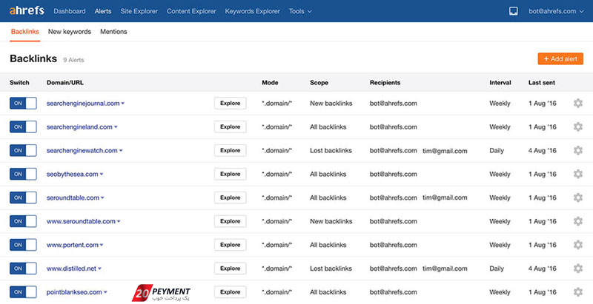Image resolution: width=593 pixels, height=304 pixels.
Task: Expand the www.portent.com domain dropdown
Action: pos(102,245)
